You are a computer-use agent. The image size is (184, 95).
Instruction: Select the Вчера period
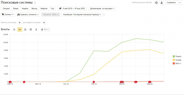point(16,9)
